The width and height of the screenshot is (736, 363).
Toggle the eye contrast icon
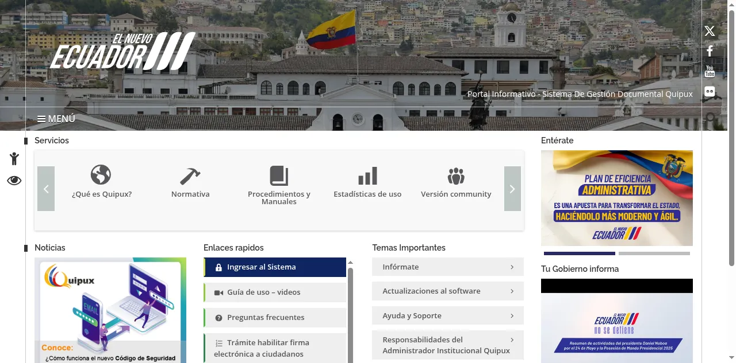click(x=14, y=181)
